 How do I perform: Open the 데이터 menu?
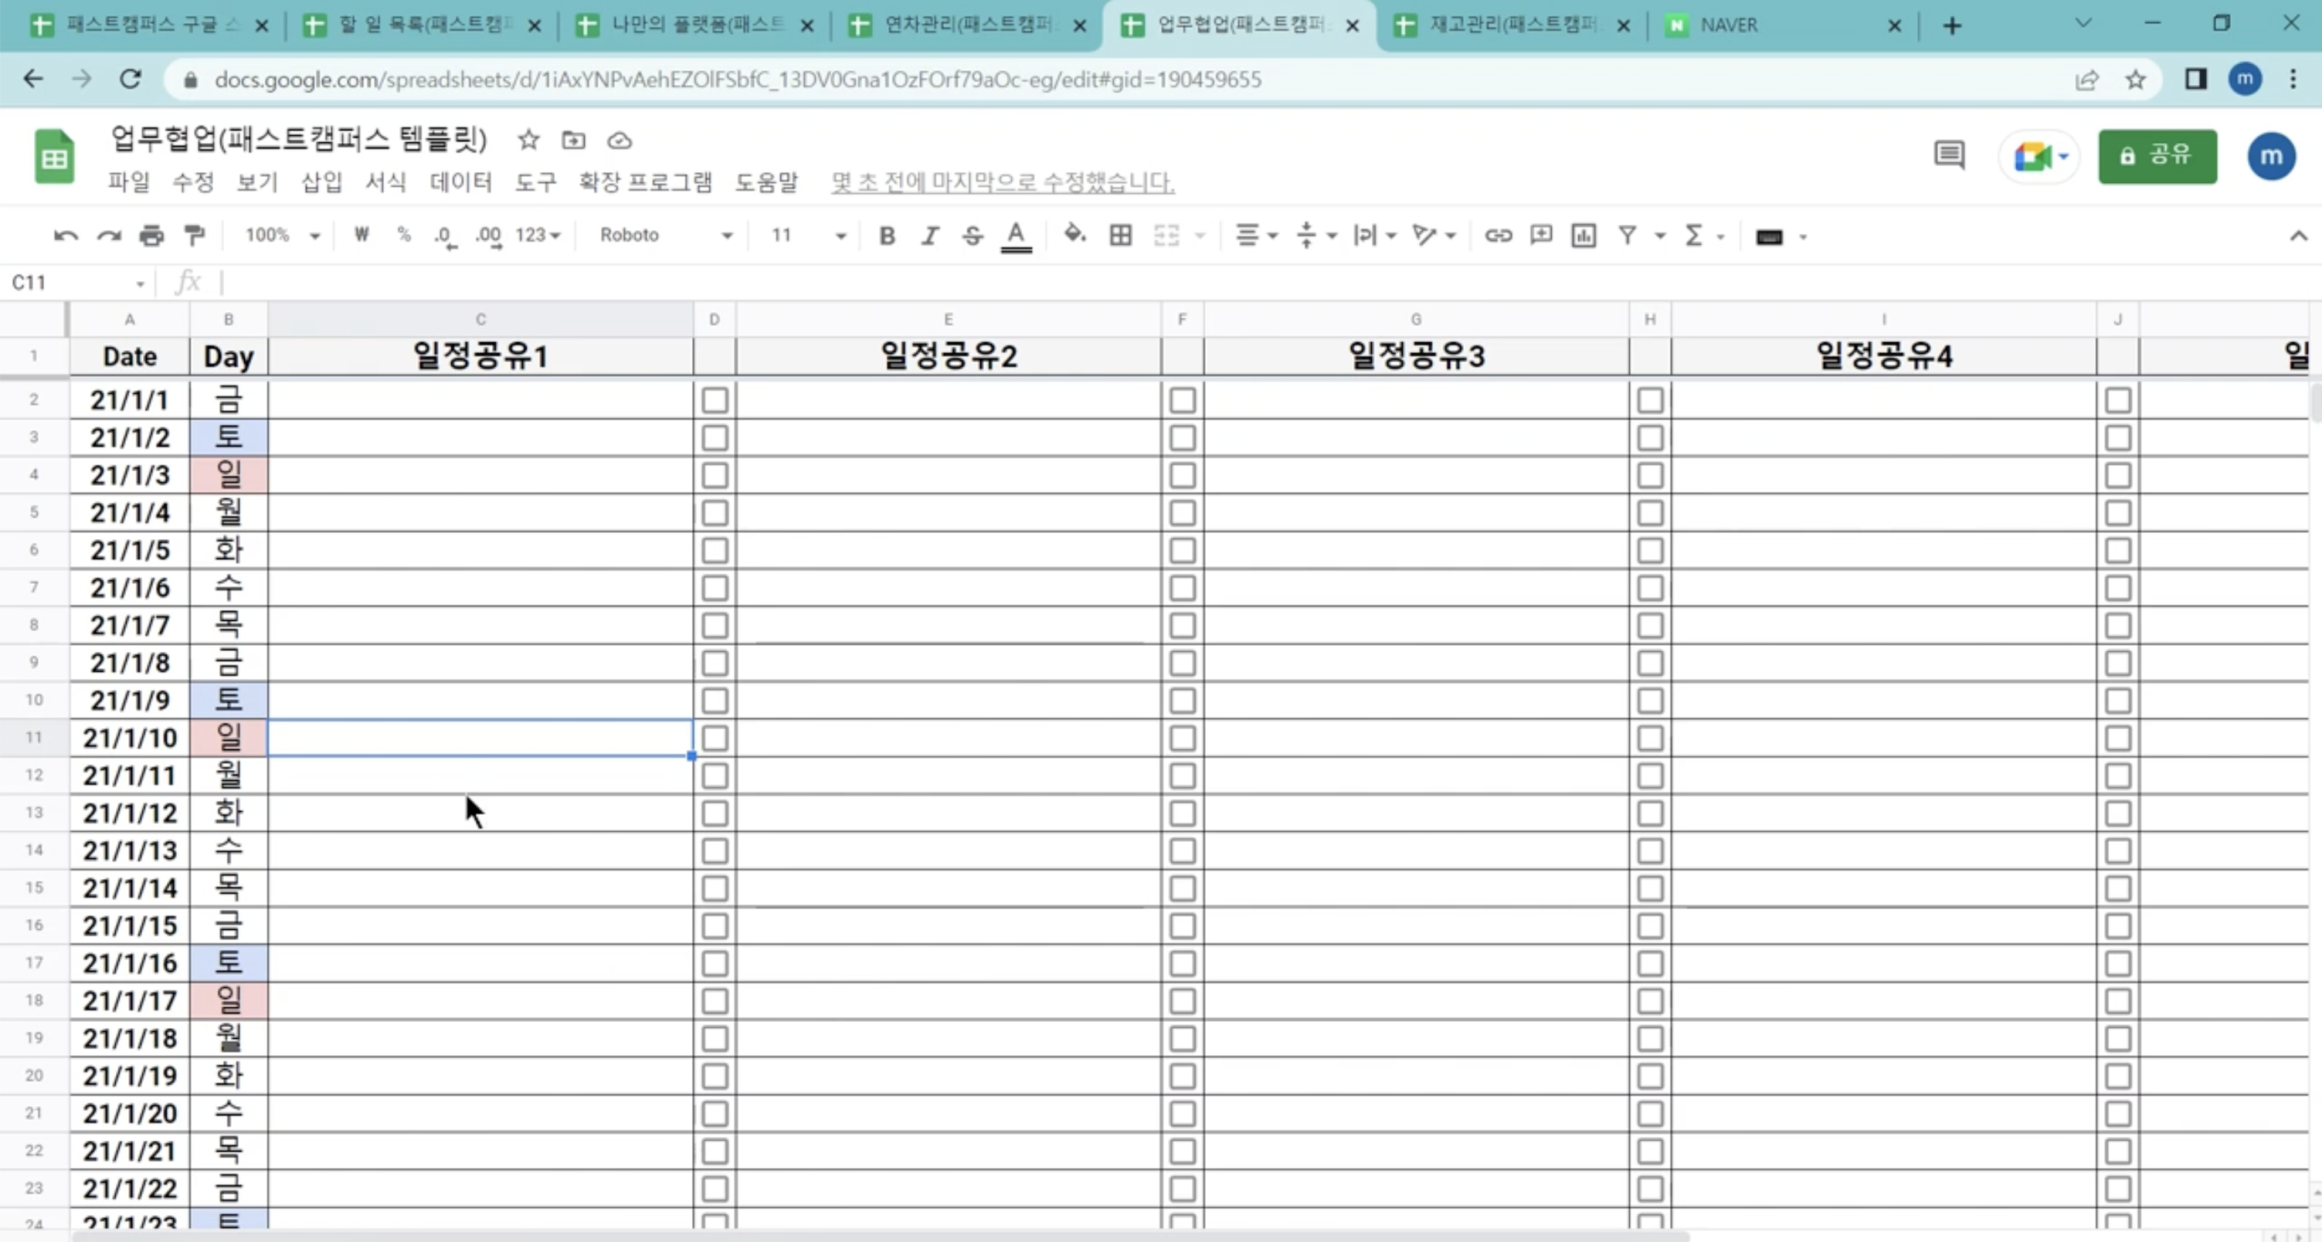tap(460, 182)
